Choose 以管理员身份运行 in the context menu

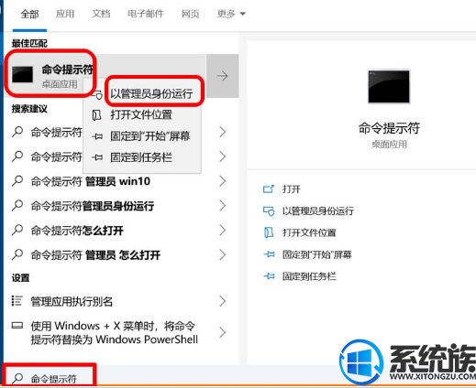151,93
